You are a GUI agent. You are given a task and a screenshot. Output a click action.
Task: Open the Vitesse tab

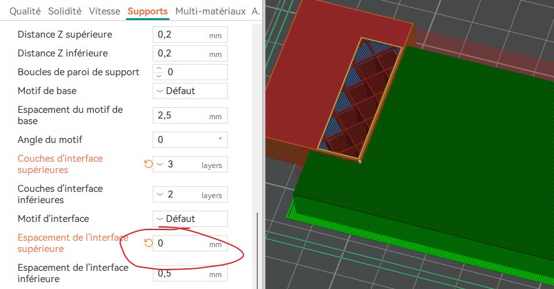[105, 11]
